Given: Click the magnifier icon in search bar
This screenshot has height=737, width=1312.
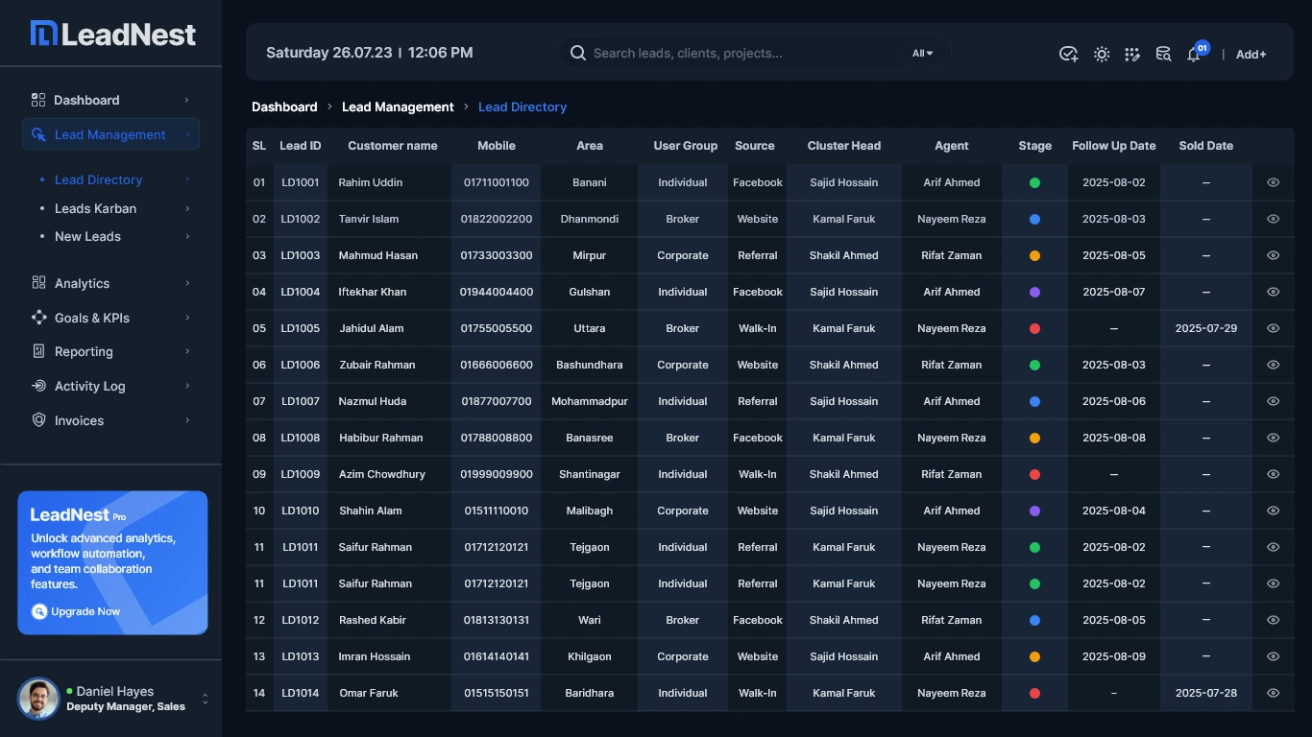Looking at the screenshot, I should 578,53.
